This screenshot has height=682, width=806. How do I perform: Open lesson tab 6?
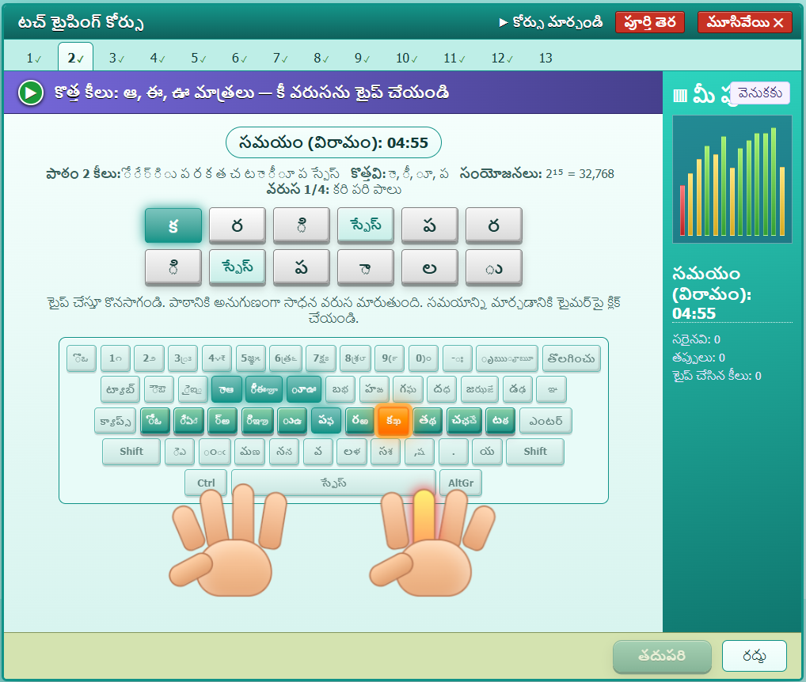click(x=240, y=58)
